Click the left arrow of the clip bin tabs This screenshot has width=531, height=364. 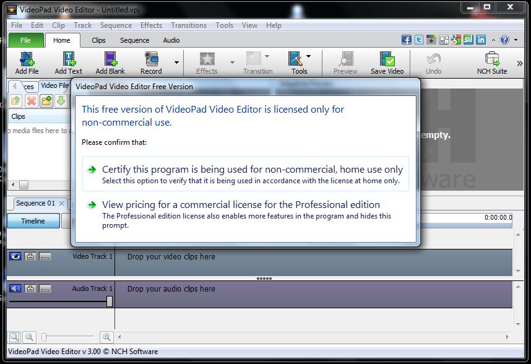(15, 86)
